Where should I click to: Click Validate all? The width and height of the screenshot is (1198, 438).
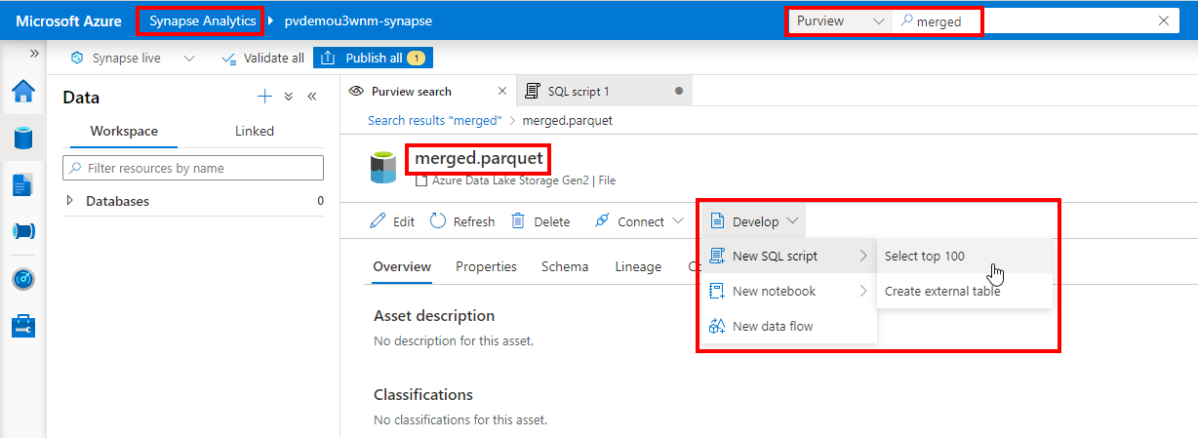pos(262,58)
